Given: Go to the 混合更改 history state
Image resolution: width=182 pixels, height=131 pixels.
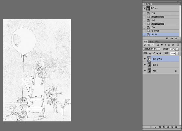Looking at the screenshot, I should pos(161,31).
